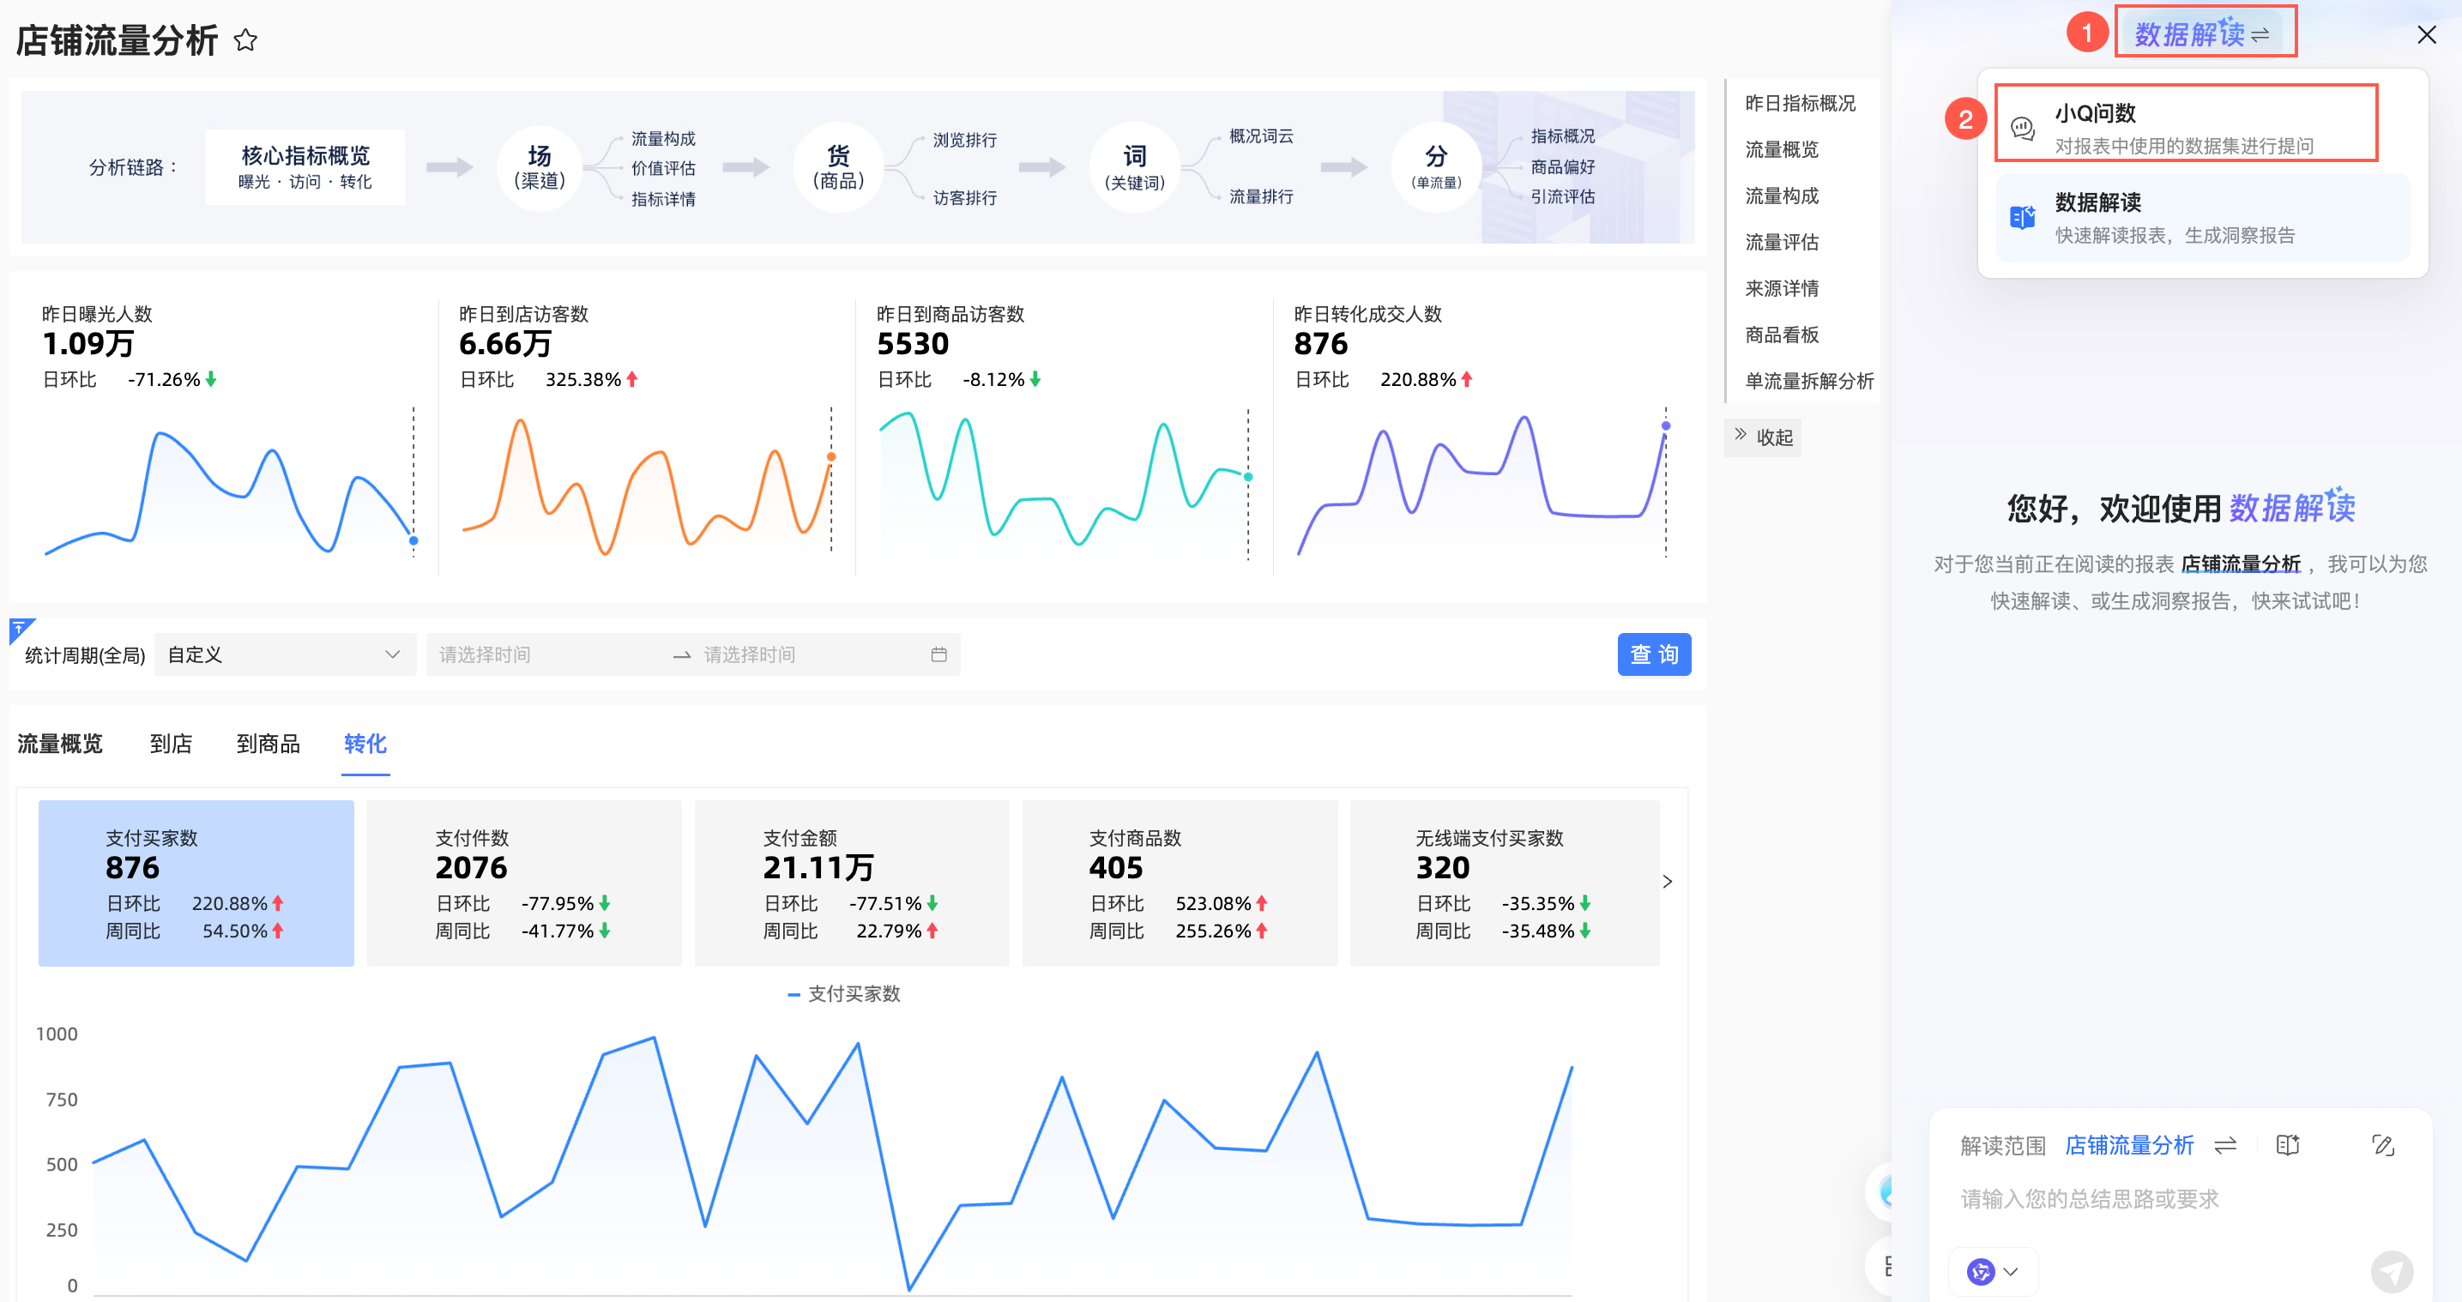
Task: Switch to the 到店 tab
Action: (170, 744)
